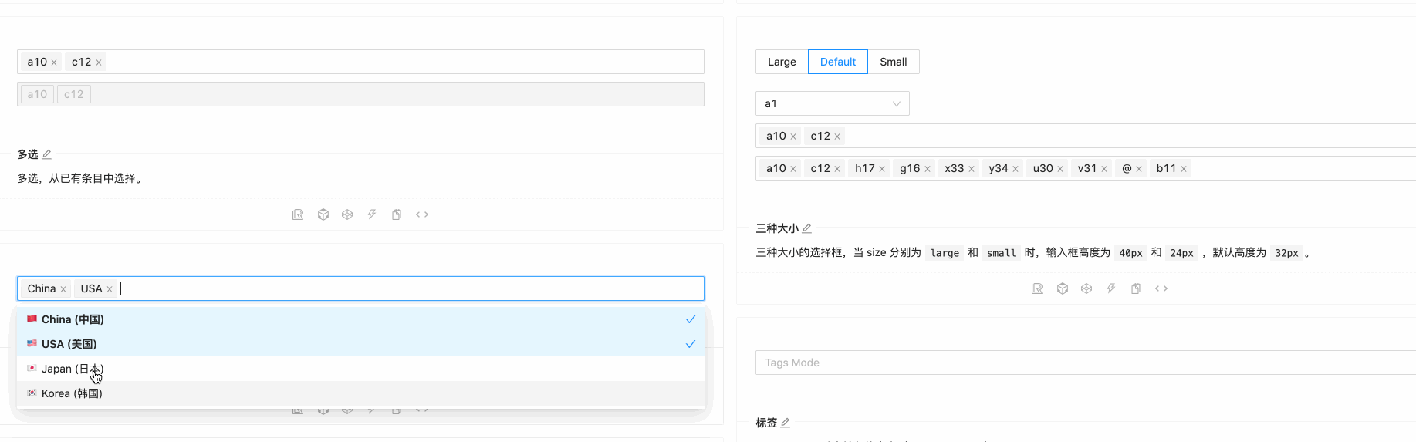Image resolution: width=1416 pixels, height=442 pixels.
Task: Select Japan (日本) from the dropdown list
Action: (73, 369)
